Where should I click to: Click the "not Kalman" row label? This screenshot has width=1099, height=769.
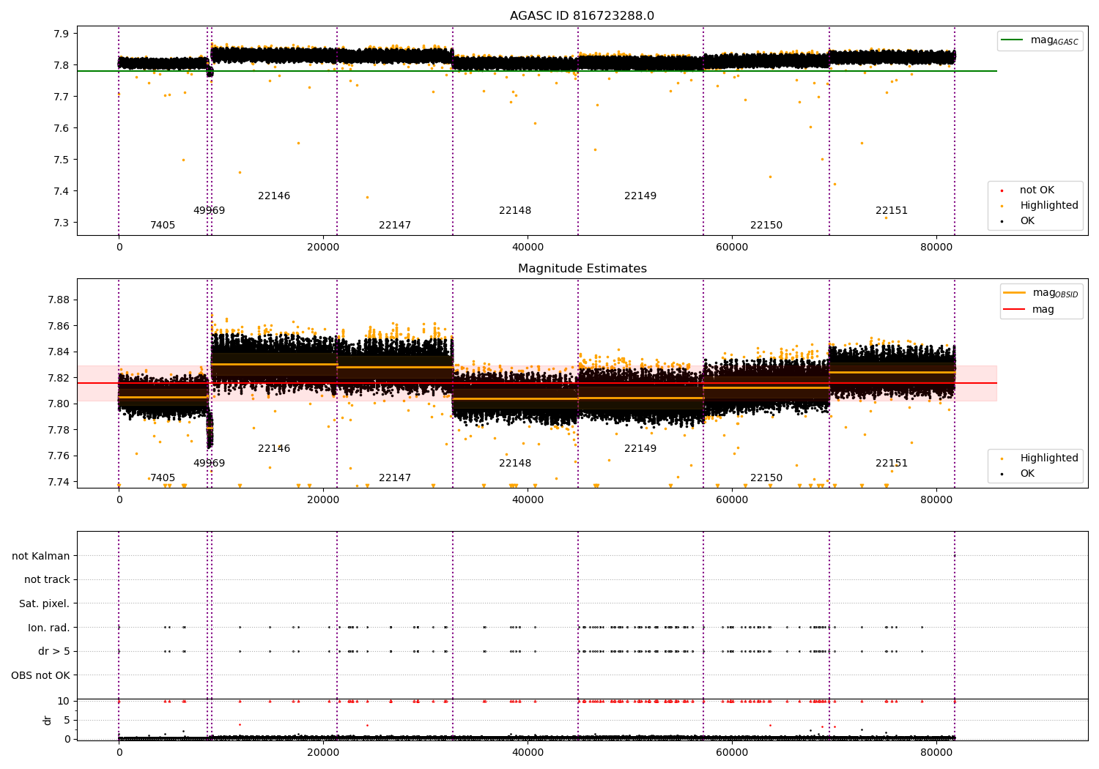pyautogui.click(x=41, y=557)
